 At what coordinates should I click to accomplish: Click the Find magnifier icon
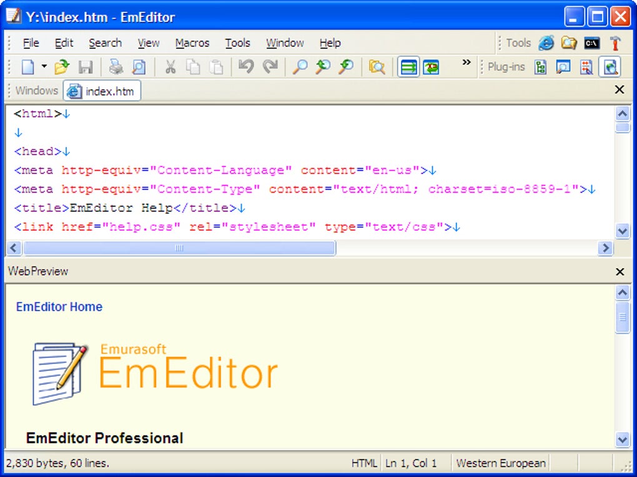[300, 67]
